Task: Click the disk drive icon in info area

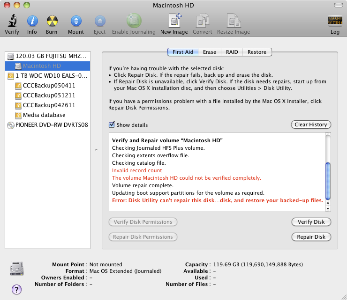Action: pos(17,269)
